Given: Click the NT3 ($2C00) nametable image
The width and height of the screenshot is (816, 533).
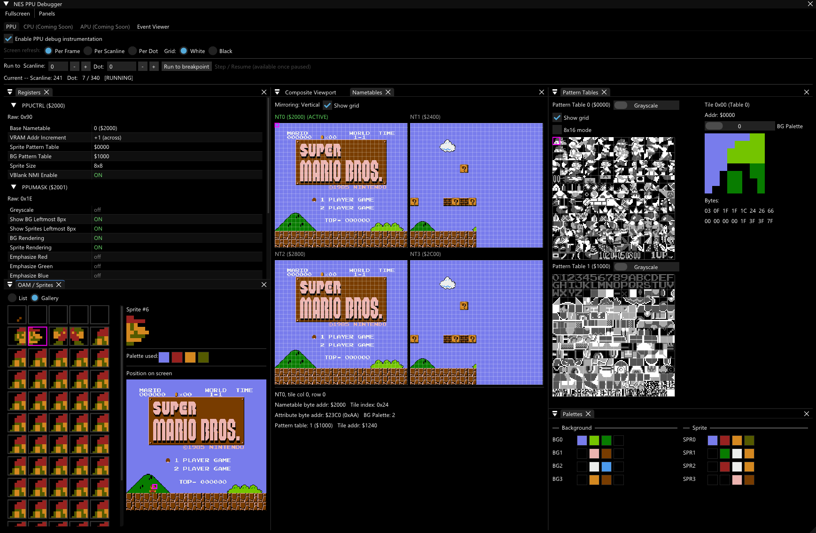Looking at the screenshot, I should (x=476, y=323).
